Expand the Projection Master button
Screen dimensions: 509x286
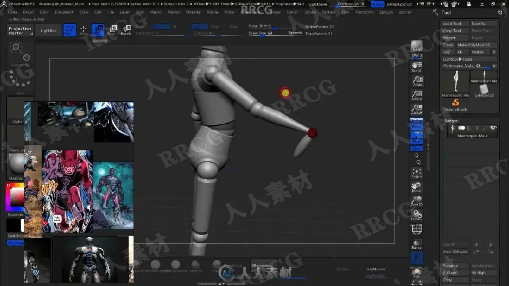tap(20, 31)
